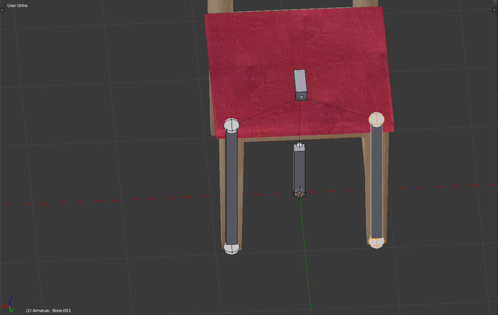The image size is (498, 315).
Task: Select orange bottom joint of right bone
Action: 376,241
